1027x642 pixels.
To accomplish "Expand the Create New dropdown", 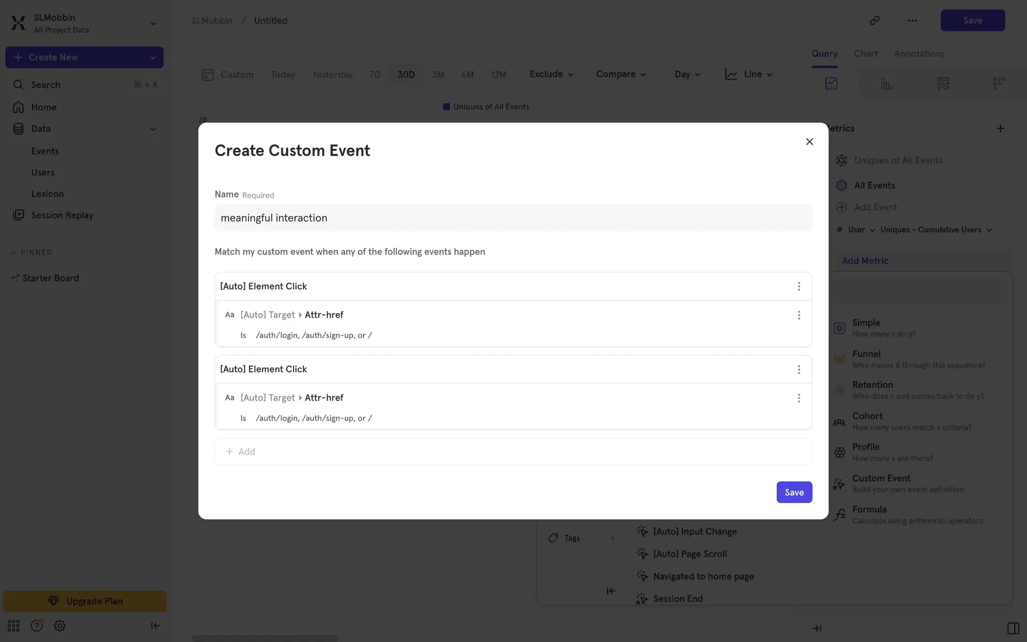I will [152, 57].
